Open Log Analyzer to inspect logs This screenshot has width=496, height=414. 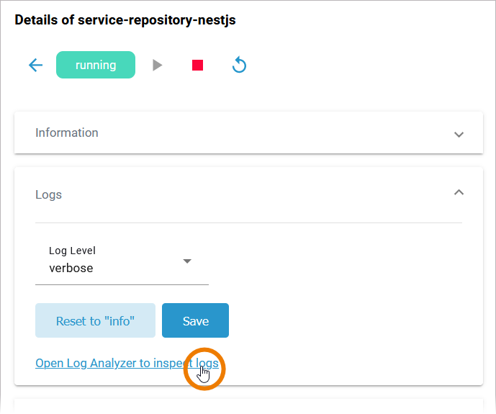pyautogui.click(x=127, y=364)
